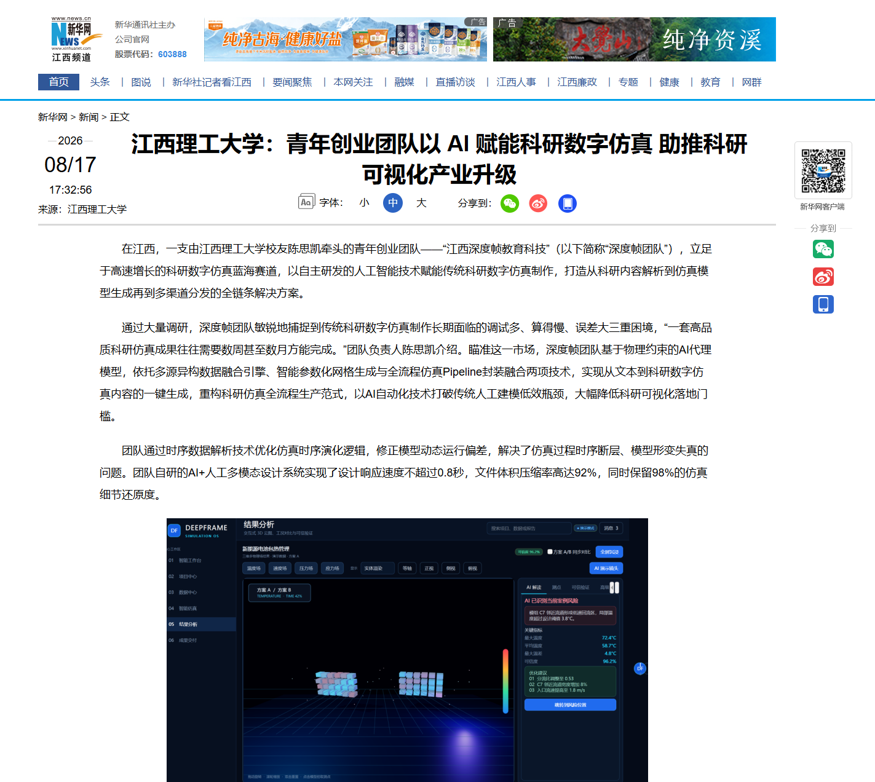Screen dimensions: 875x782
Task: Share article via WeChat icon under title
Action: click(x=510, y=203)
